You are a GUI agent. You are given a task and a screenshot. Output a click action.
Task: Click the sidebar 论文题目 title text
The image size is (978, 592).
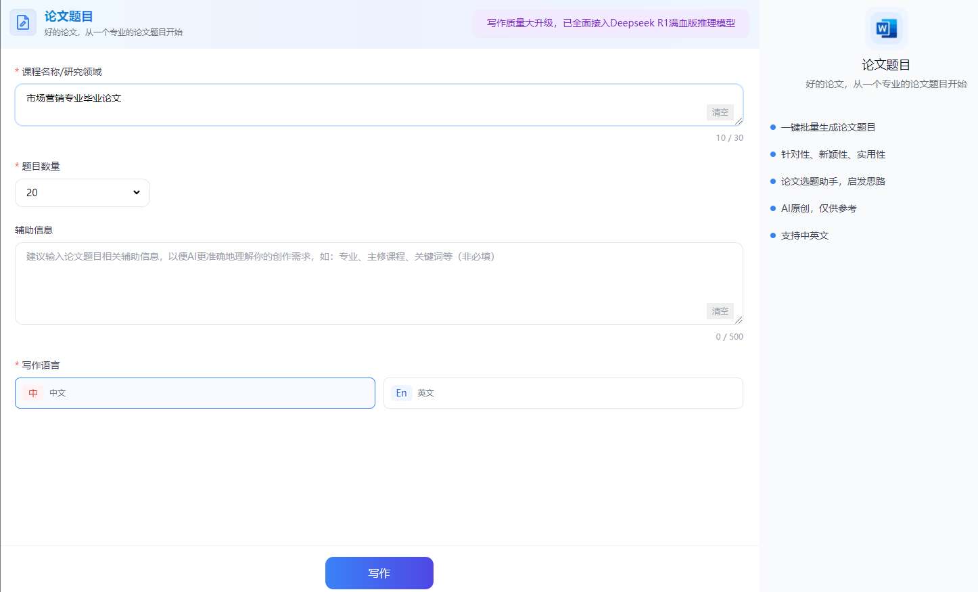(x=886, y=65)
